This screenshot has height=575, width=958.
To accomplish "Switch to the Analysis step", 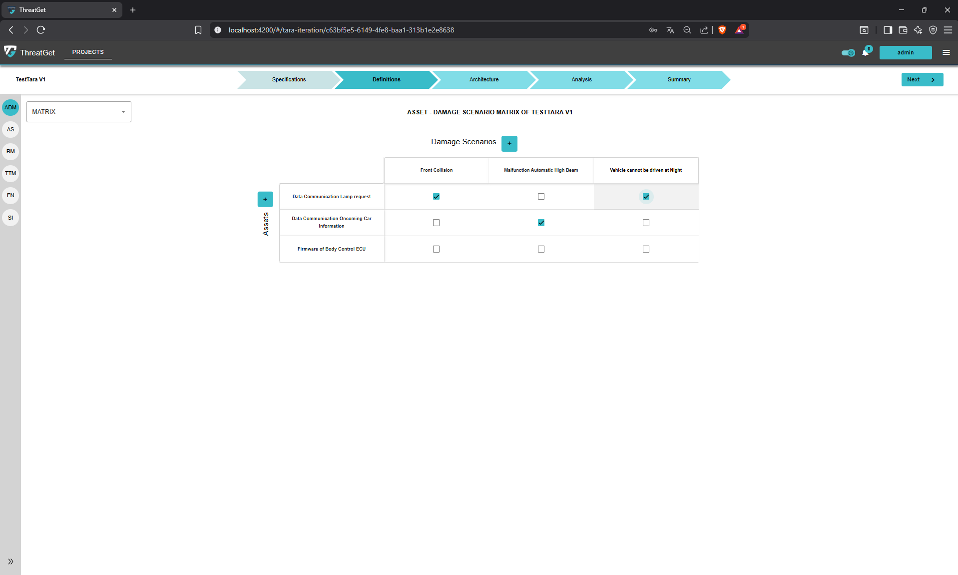I will tap(581, 79).
